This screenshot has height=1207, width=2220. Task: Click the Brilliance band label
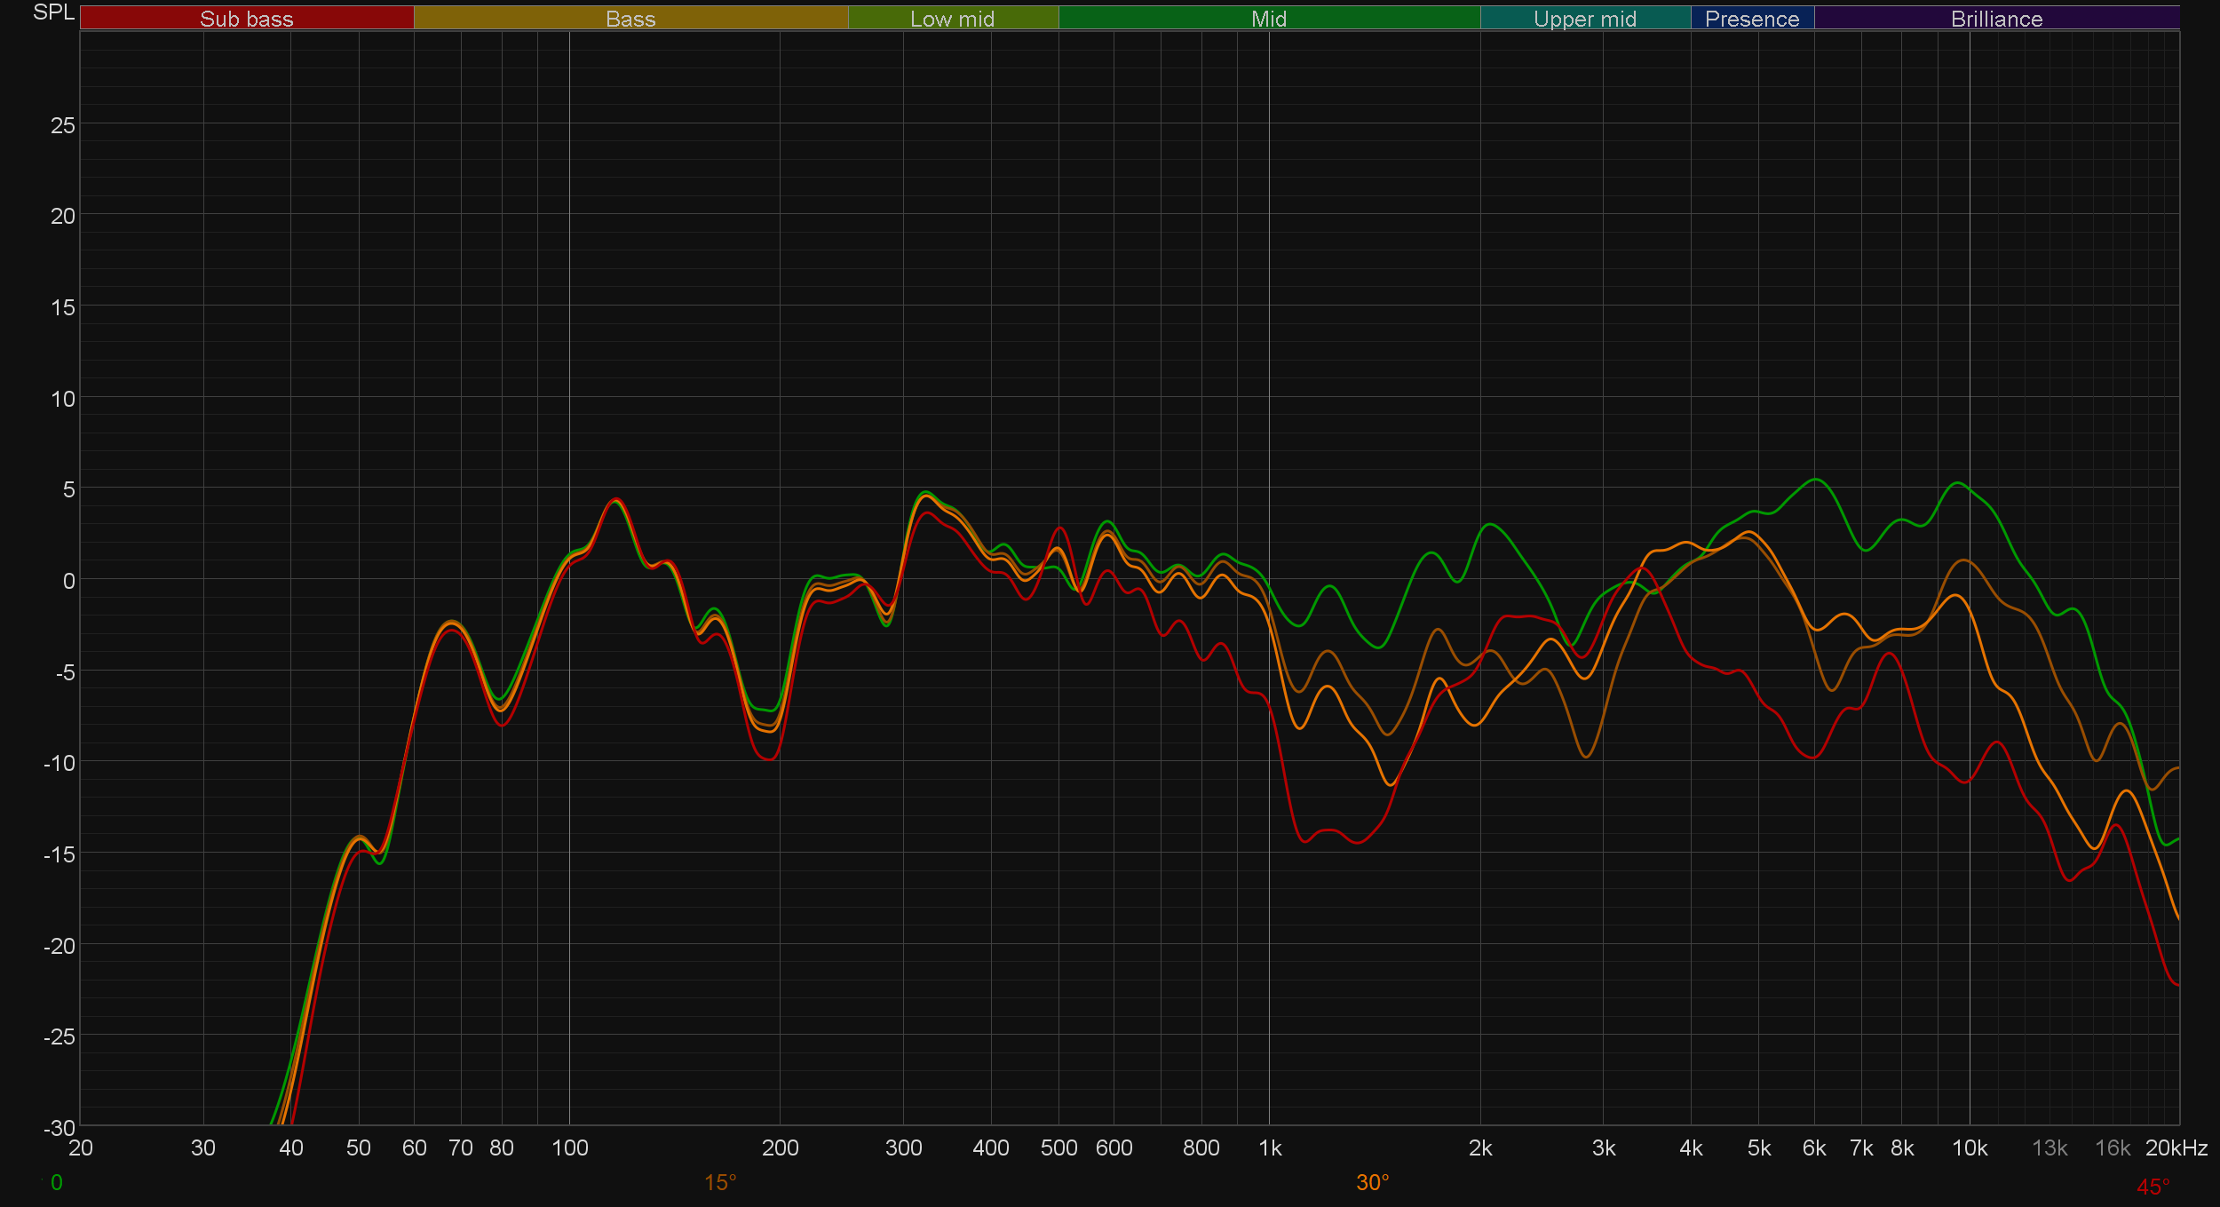click(x=1996, y=19)
